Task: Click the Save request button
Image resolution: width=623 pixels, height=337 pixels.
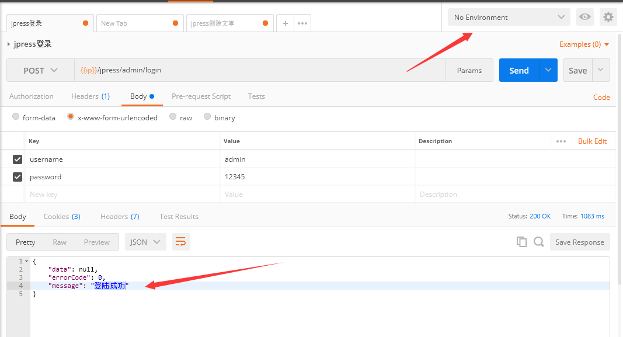Action: point(577,70)
